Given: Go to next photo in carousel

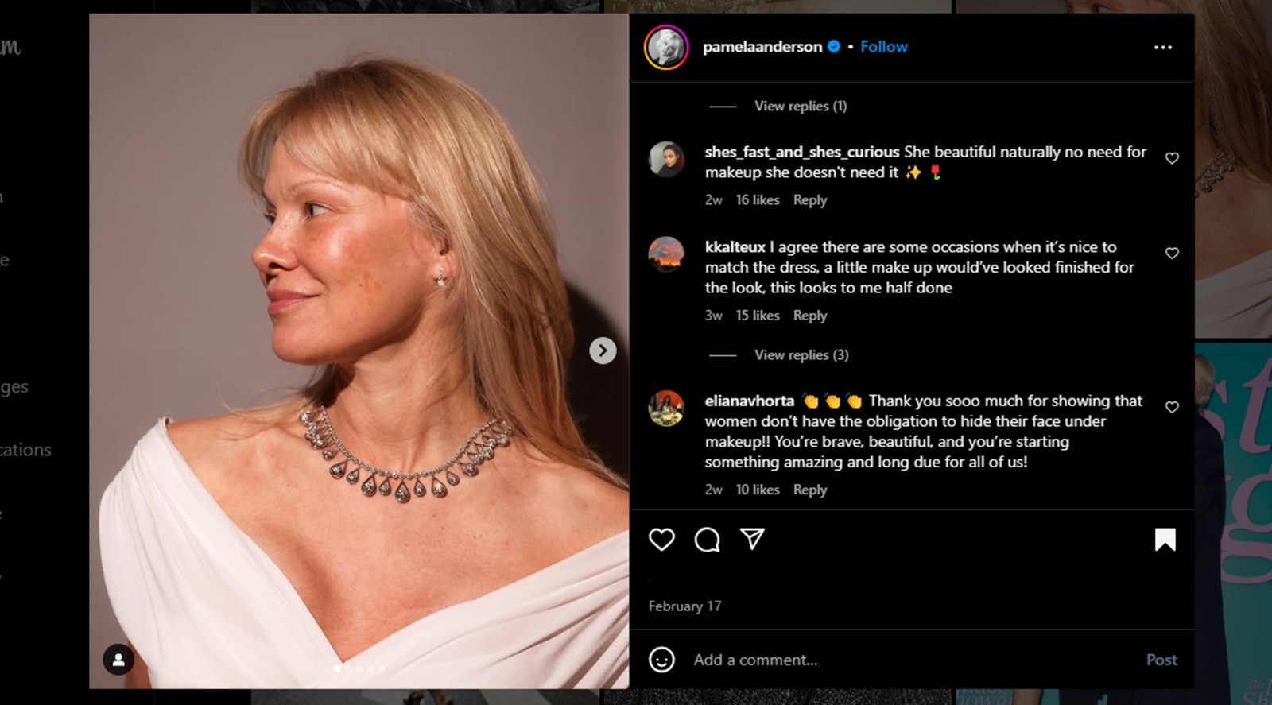Looking at the screenshot, I should 603,351.
